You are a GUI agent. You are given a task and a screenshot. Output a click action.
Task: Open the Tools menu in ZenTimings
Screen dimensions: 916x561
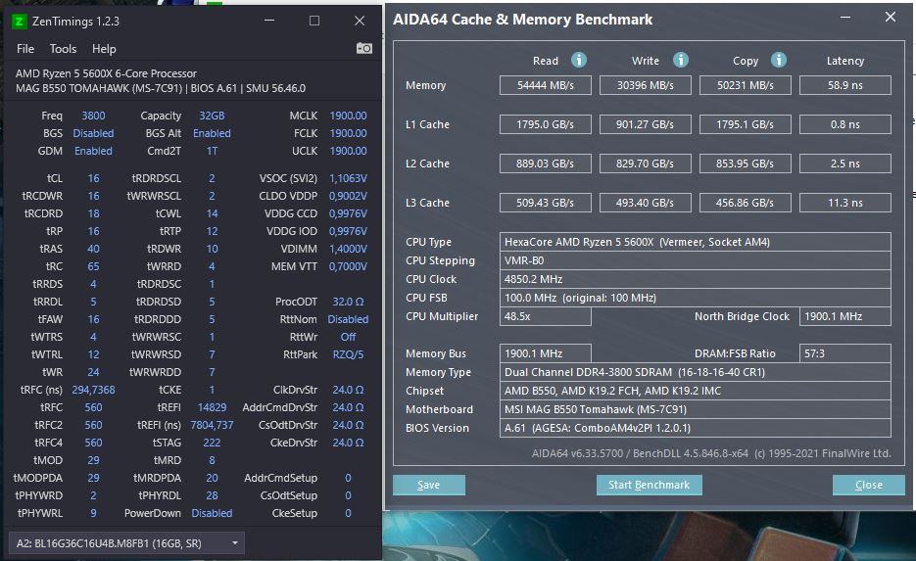(x=63, y=49)
